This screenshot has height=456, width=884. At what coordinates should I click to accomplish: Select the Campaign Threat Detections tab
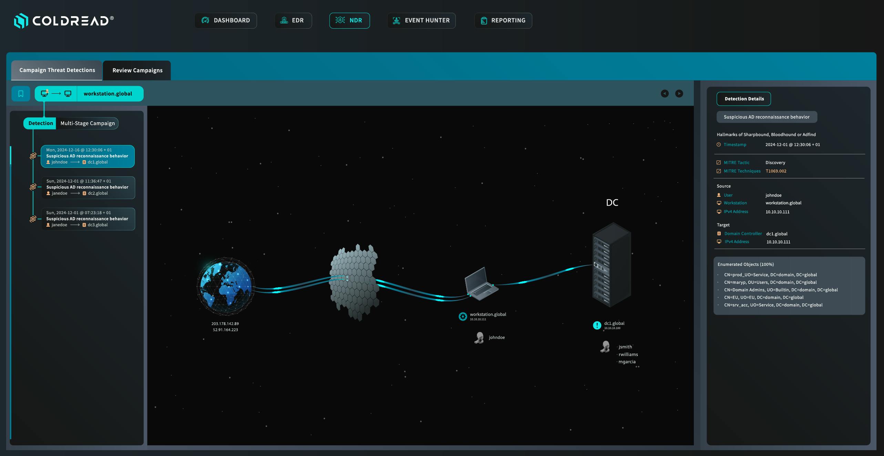tap(57, 70)
